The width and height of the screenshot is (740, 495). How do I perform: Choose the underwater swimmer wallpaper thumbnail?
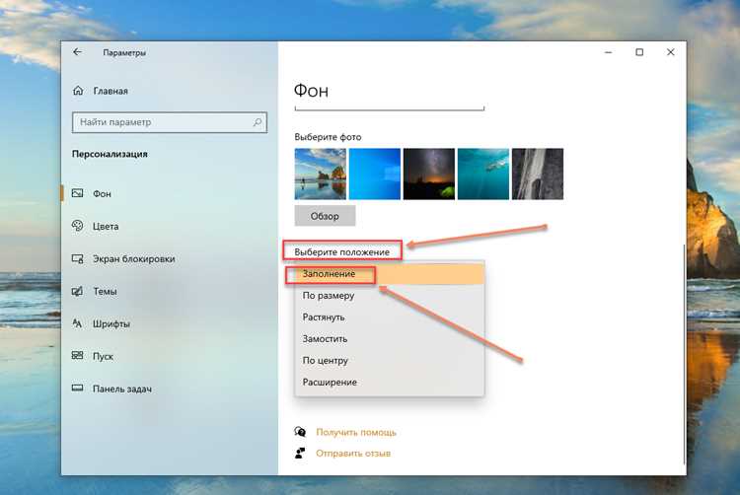pyautogui.click(x=483, y=174)
